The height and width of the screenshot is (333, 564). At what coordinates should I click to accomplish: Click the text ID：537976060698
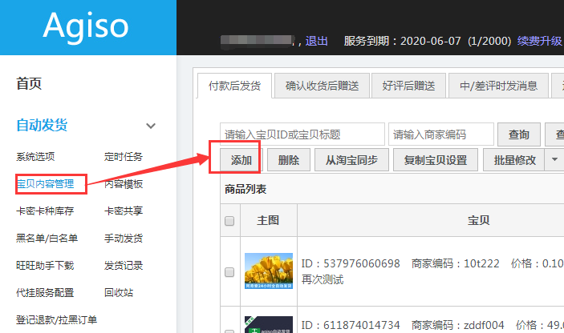pyautogui.click(x=351, y=263)
